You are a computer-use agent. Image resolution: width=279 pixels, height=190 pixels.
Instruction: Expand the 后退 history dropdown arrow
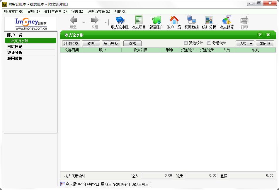pyautogui.click(x=84, y=23)
